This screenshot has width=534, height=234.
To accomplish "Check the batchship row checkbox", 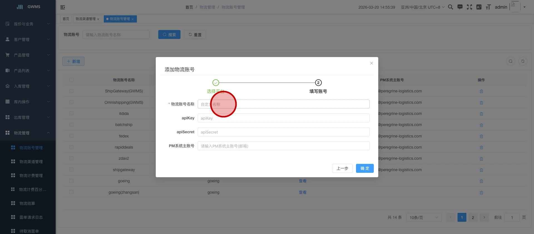I will [x=71, y=125].
